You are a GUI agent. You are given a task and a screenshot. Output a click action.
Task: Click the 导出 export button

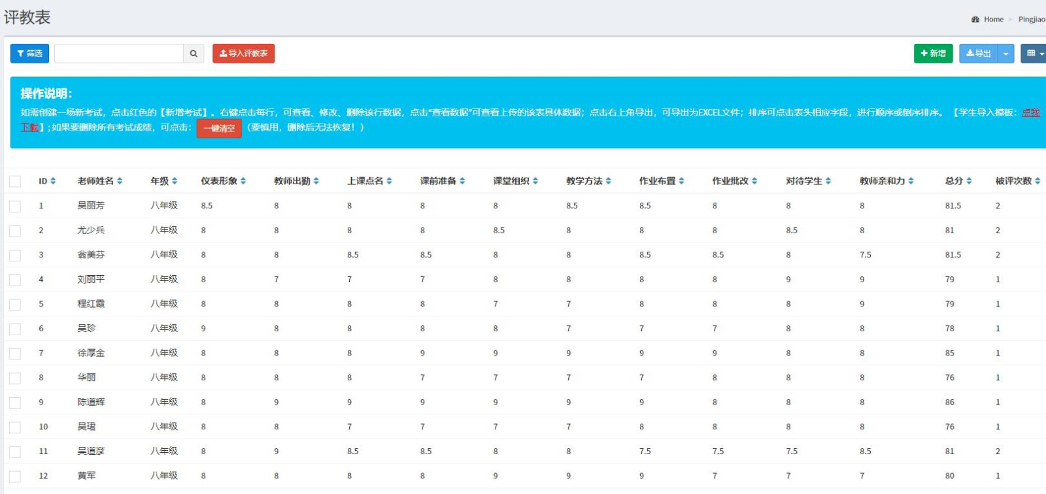pyautogui.click(x=978, y=54)
